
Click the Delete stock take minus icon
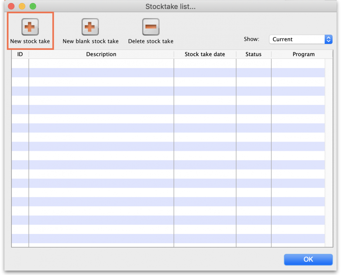click(x=151, y=27)
